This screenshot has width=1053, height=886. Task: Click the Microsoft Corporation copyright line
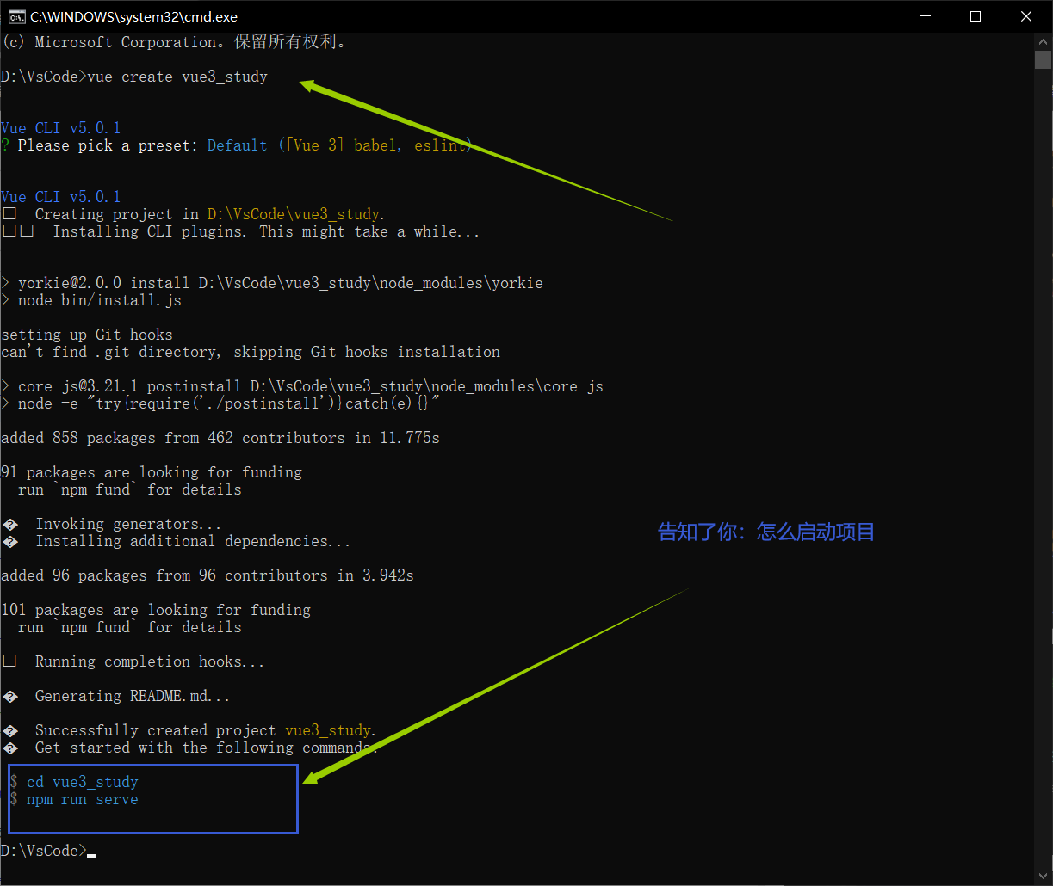pyautogui.click(x=174, y=42)
